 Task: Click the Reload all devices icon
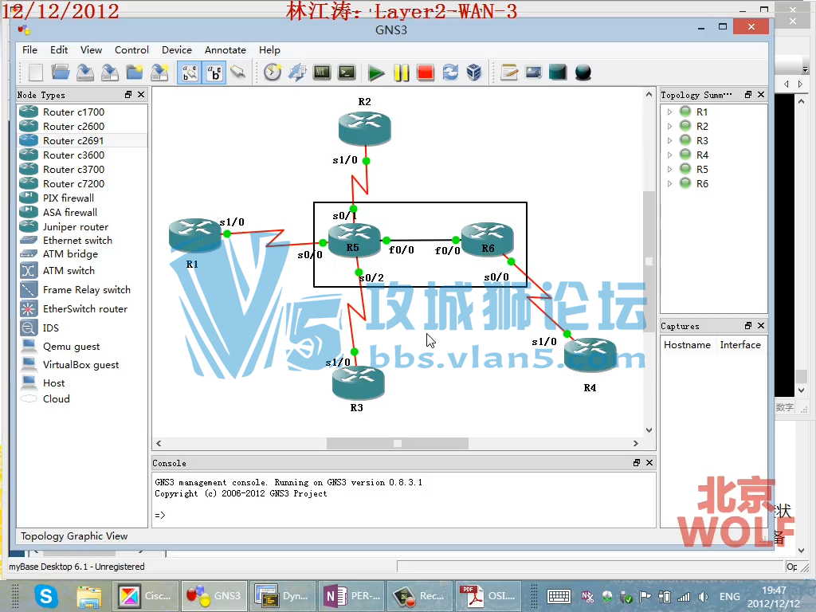[450, 73]
